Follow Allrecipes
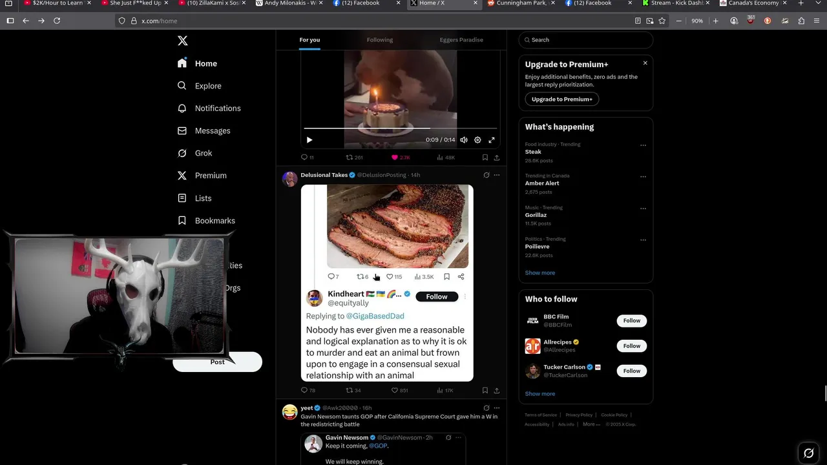 (632, 346)
